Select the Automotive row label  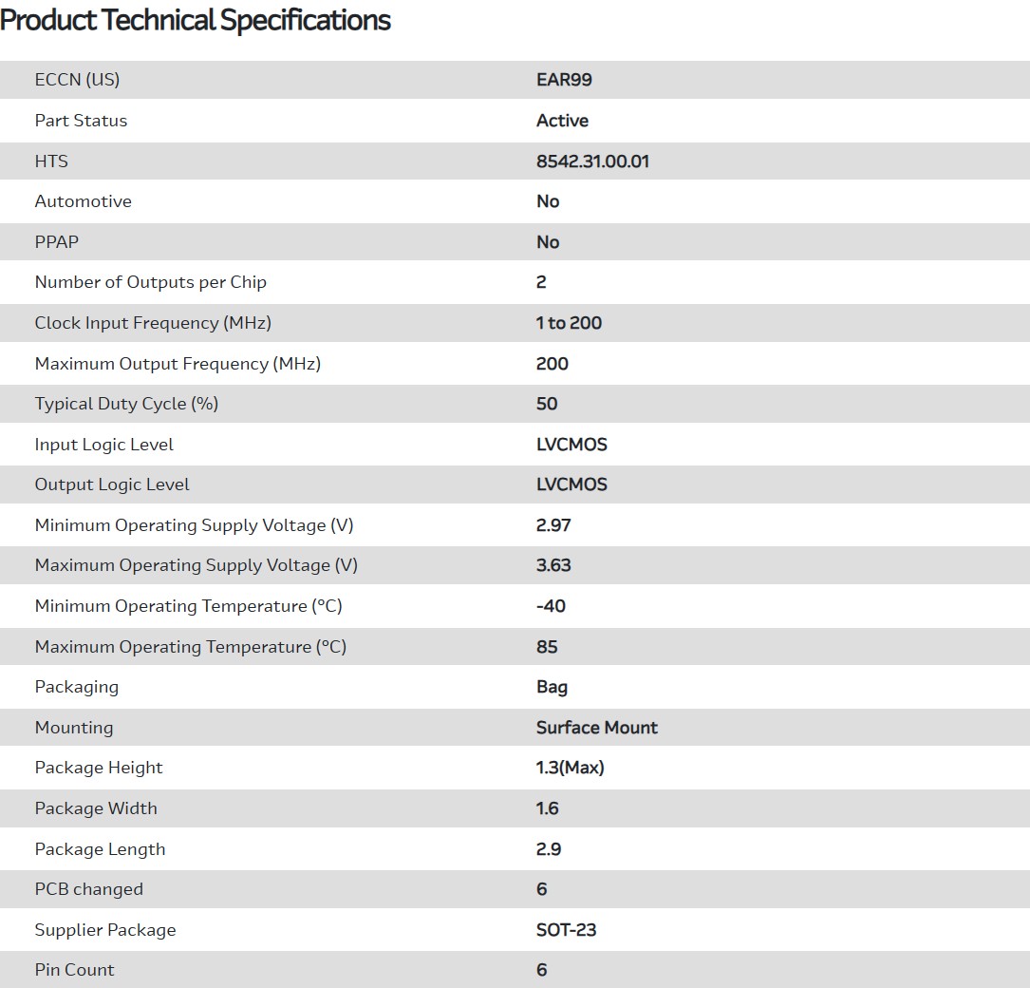click(83, 201)
